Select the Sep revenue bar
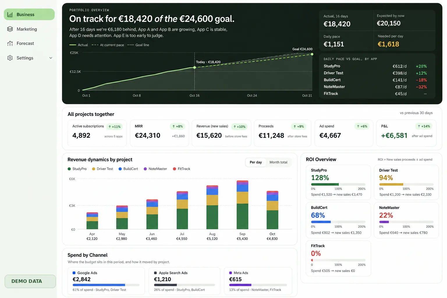 tap(242, 205)
